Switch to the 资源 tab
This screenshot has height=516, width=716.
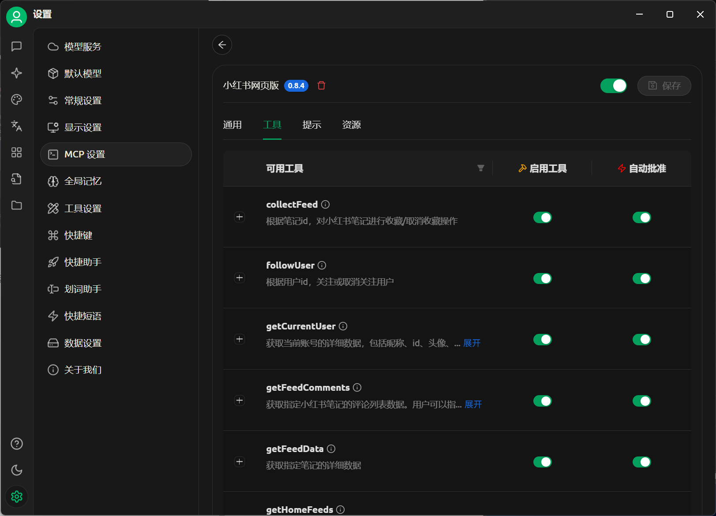[352, 125]
